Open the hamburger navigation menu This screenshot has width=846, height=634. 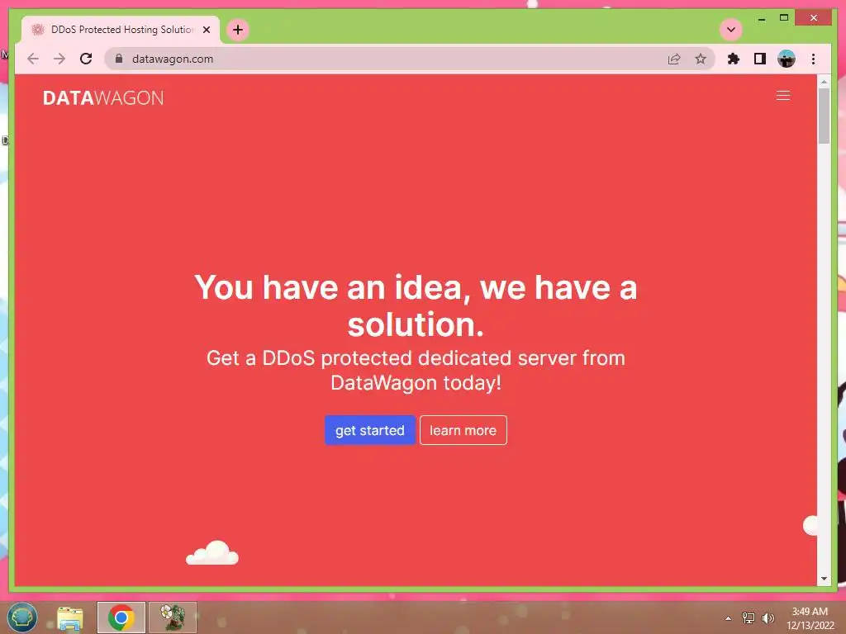tap(783, 96)
